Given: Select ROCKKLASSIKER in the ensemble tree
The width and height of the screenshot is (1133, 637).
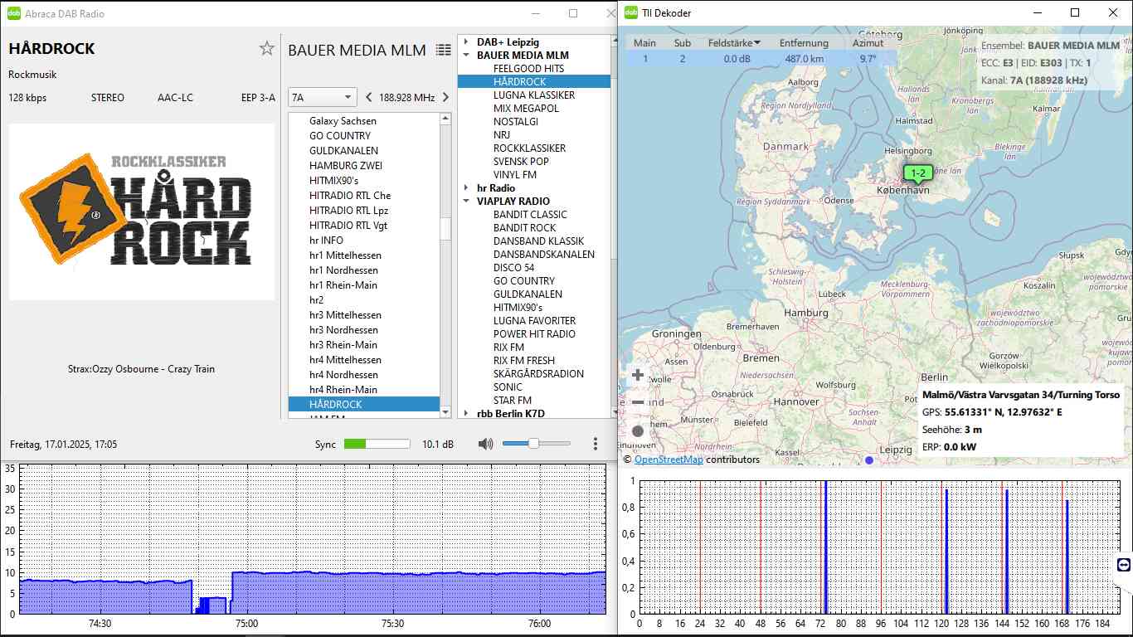Looking at the screenshot, I should (529, 148).
